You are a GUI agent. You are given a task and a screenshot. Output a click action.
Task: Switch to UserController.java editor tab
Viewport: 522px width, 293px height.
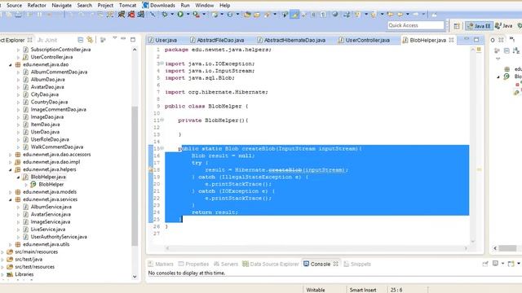[x=364, y=40]
